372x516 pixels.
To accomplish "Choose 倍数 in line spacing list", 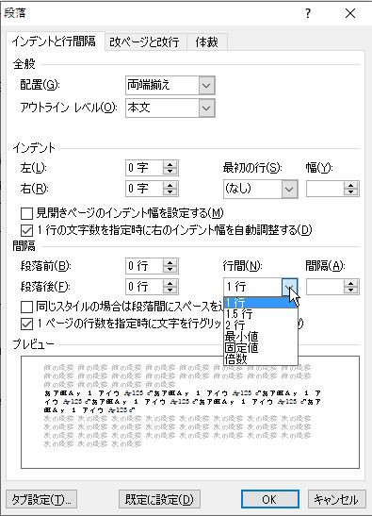I will 261,358.
